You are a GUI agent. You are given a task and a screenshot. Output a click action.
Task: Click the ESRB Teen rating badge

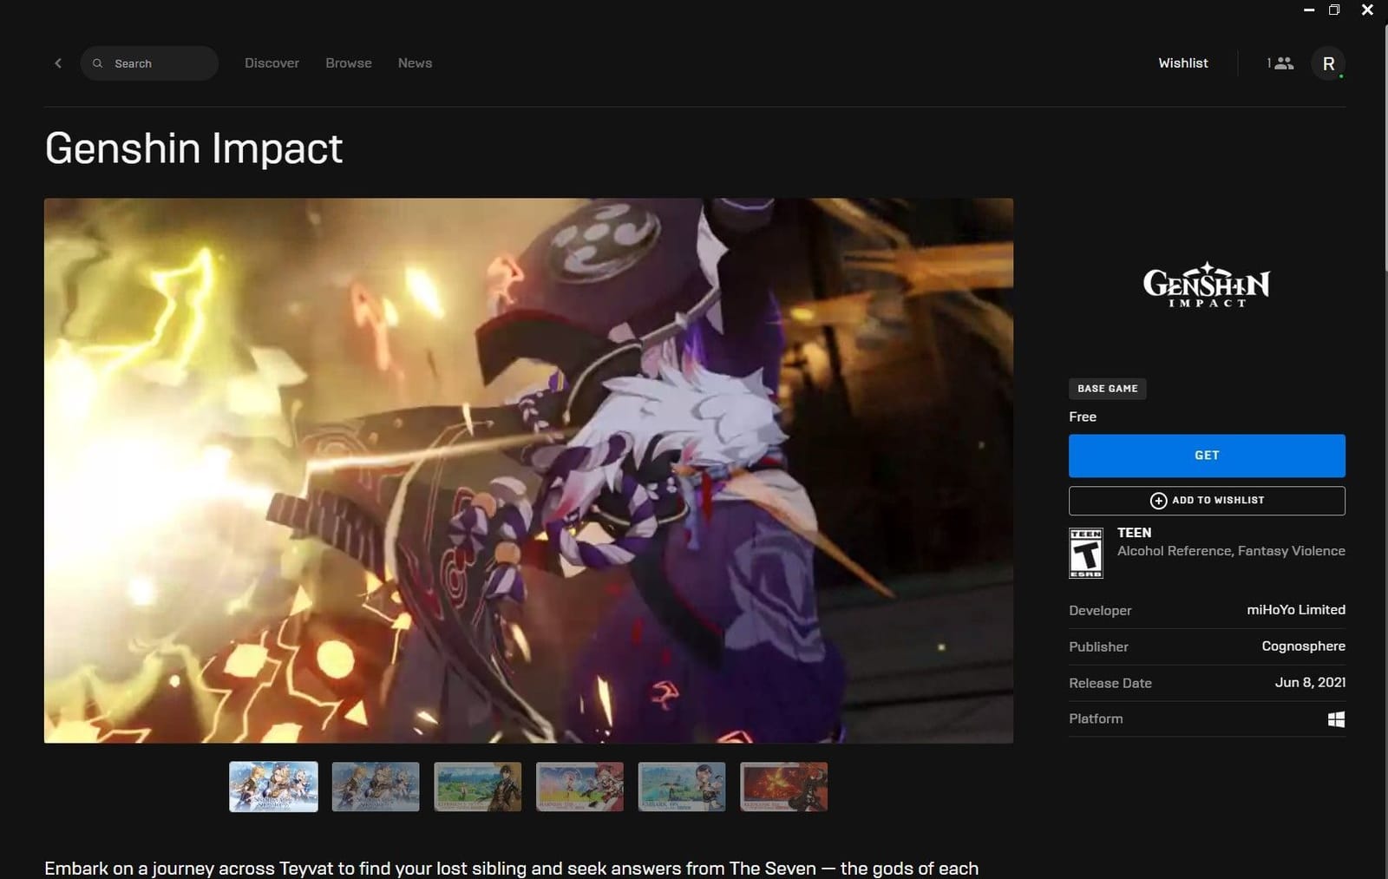(1088, 553)
